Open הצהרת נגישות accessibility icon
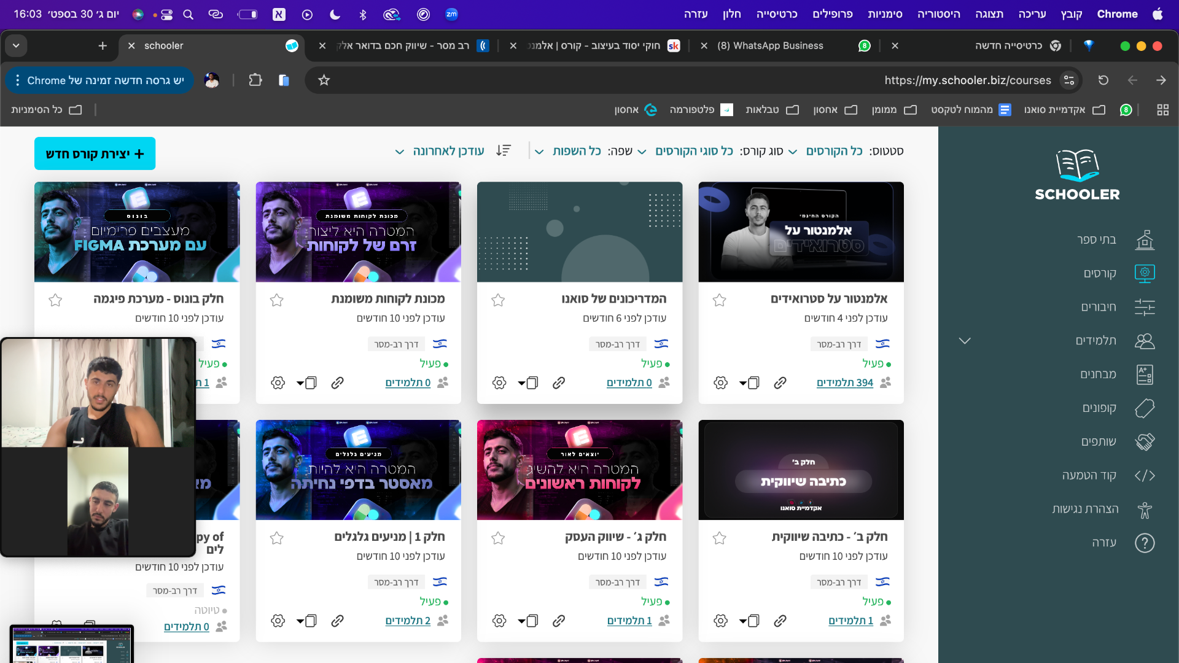The width and height of the screenshot is (1179, 663). click(x=1145, y=510)
